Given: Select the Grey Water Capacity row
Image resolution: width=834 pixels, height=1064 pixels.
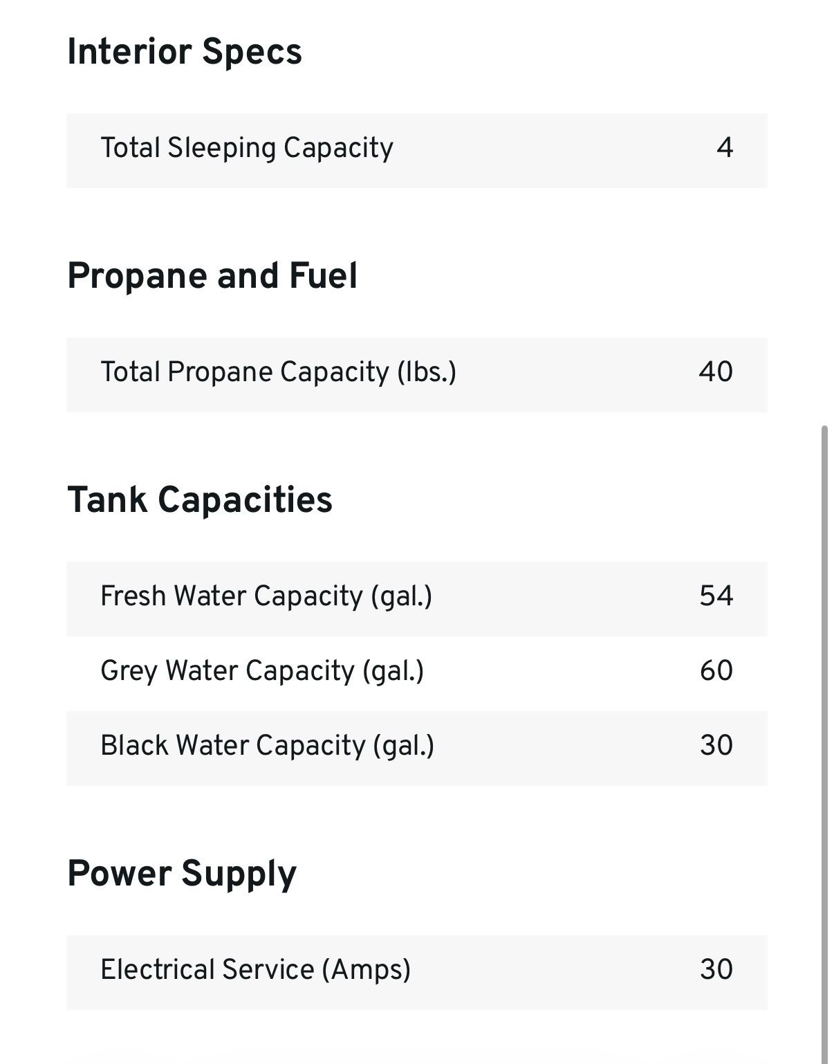Looking at the screenshot, I should click(417, 674).
